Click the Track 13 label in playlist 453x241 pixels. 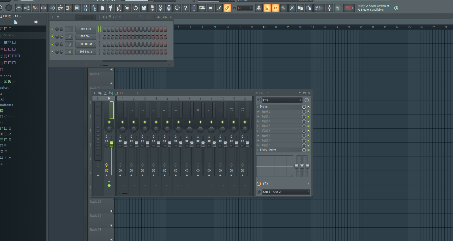[95, 201]
